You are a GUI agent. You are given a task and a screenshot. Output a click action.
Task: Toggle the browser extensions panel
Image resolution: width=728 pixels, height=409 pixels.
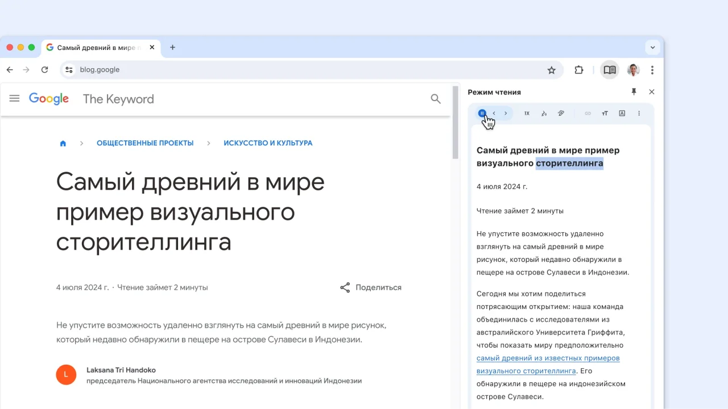pyautogui.click(x=578, y=70)
